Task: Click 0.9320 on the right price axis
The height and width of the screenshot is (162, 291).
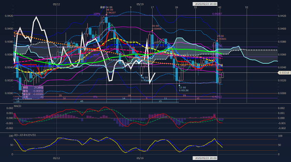Action: point(282,80)
